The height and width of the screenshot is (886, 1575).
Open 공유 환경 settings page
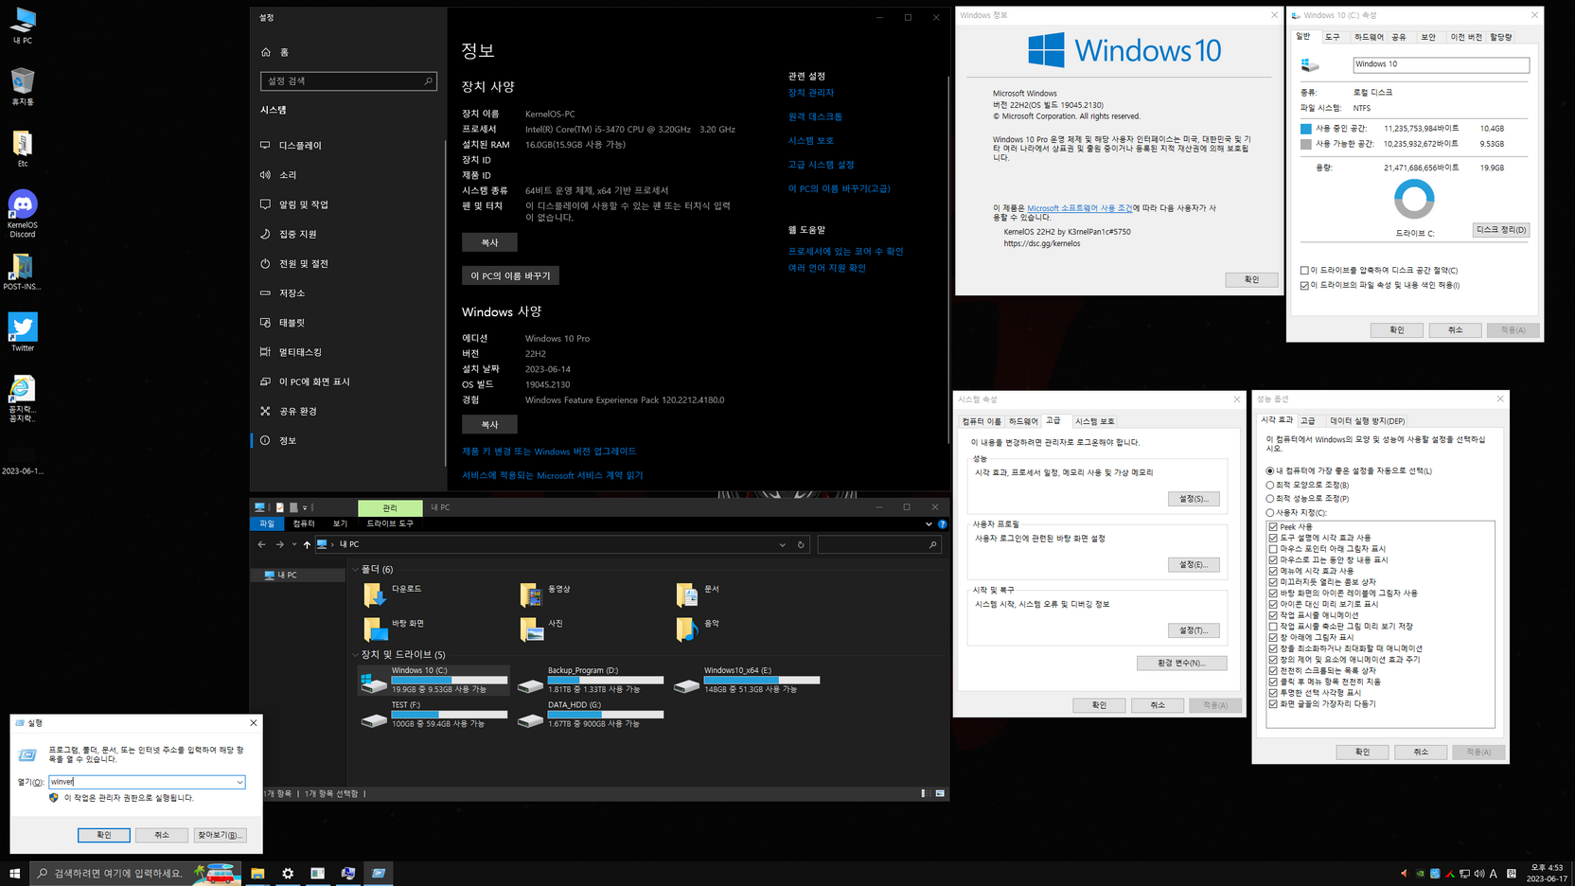tap(348, 411)
